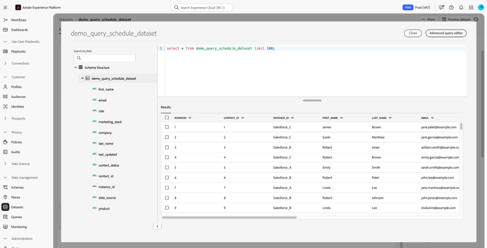Collapse the Schema Structure tree node
The height and width of the screenshot is (248, 487).
point(75,68)
